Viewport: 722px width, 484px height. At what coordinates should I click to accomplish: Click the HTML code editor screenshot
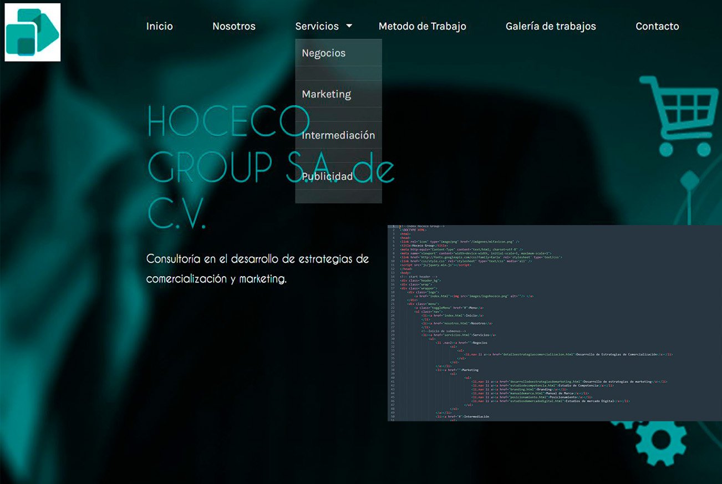coord(555,323)
